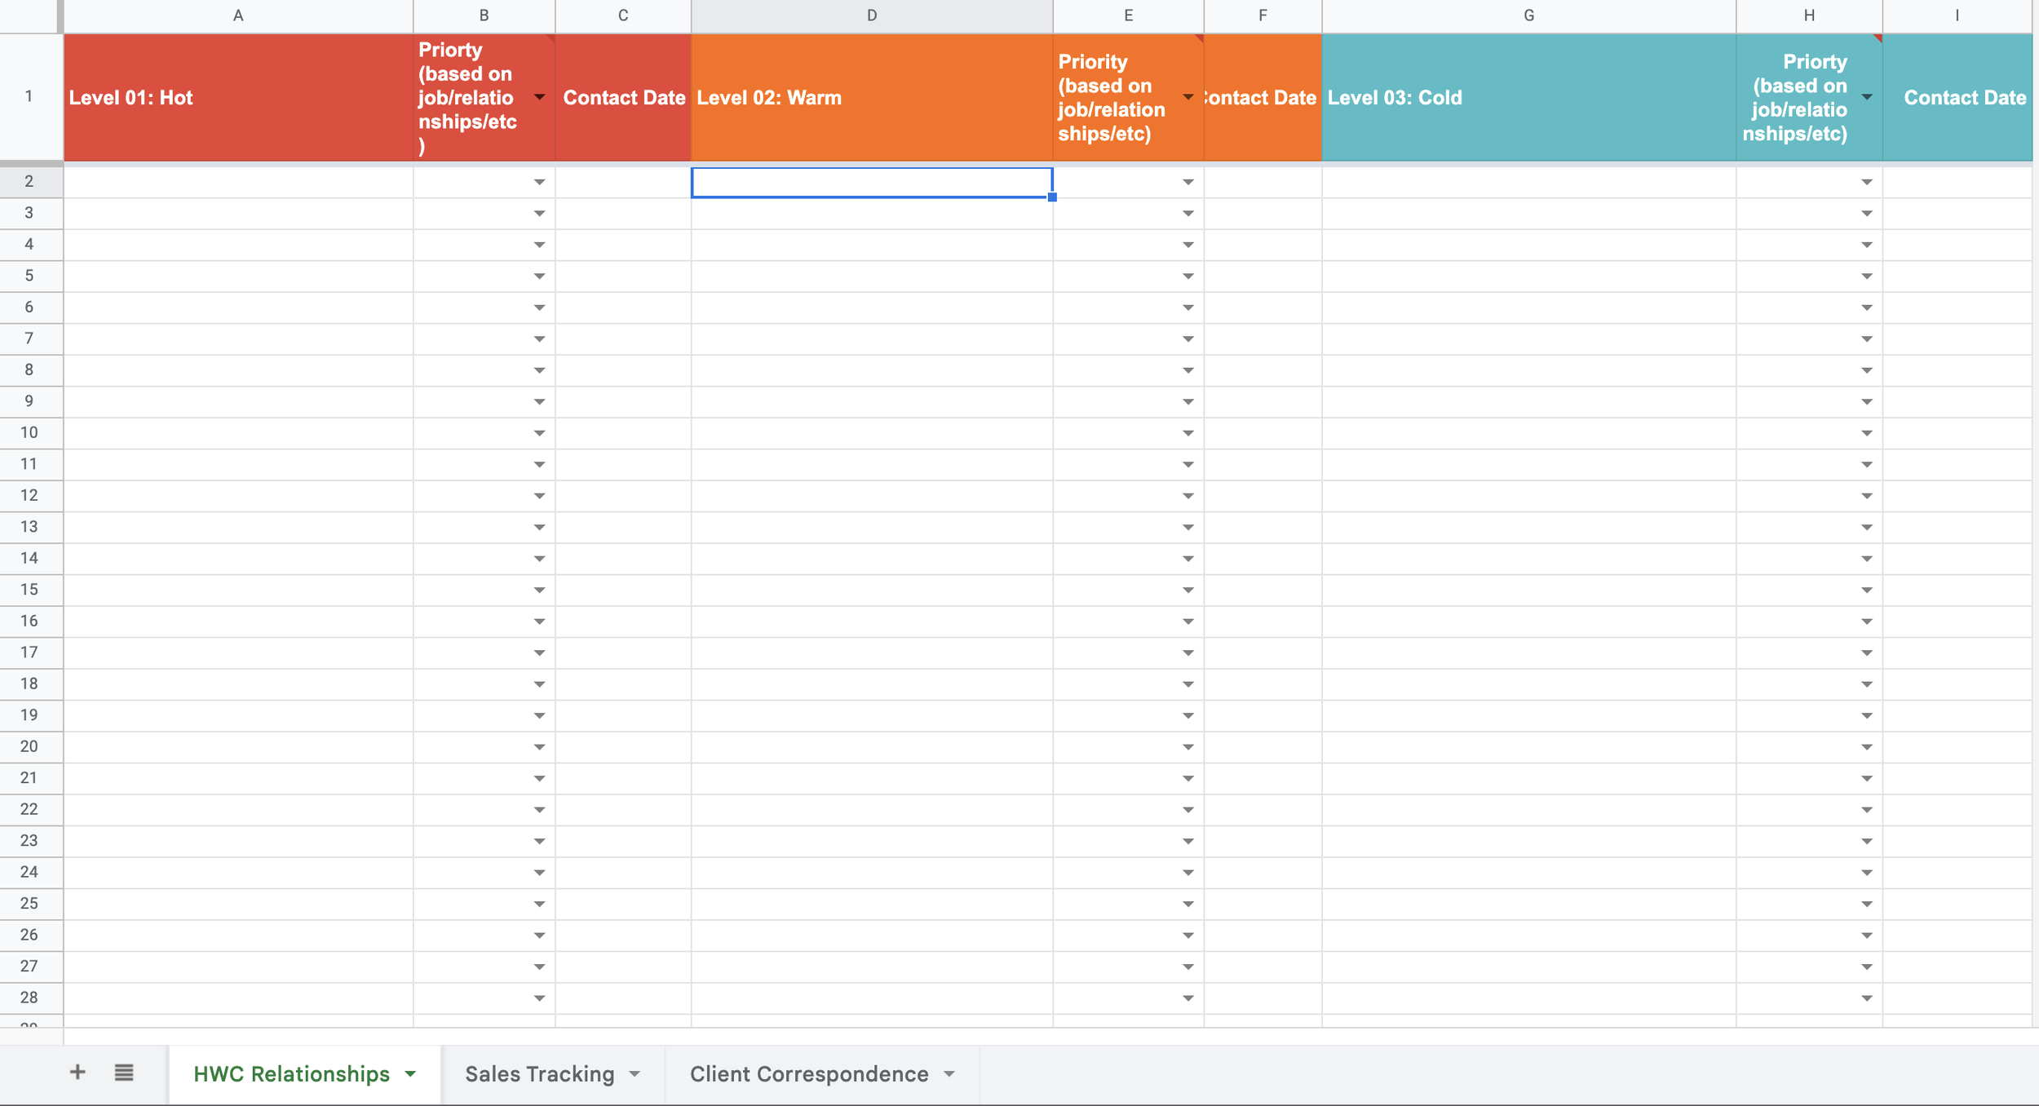Open priority dropdown in cell H10

[x=1867, y=433]
